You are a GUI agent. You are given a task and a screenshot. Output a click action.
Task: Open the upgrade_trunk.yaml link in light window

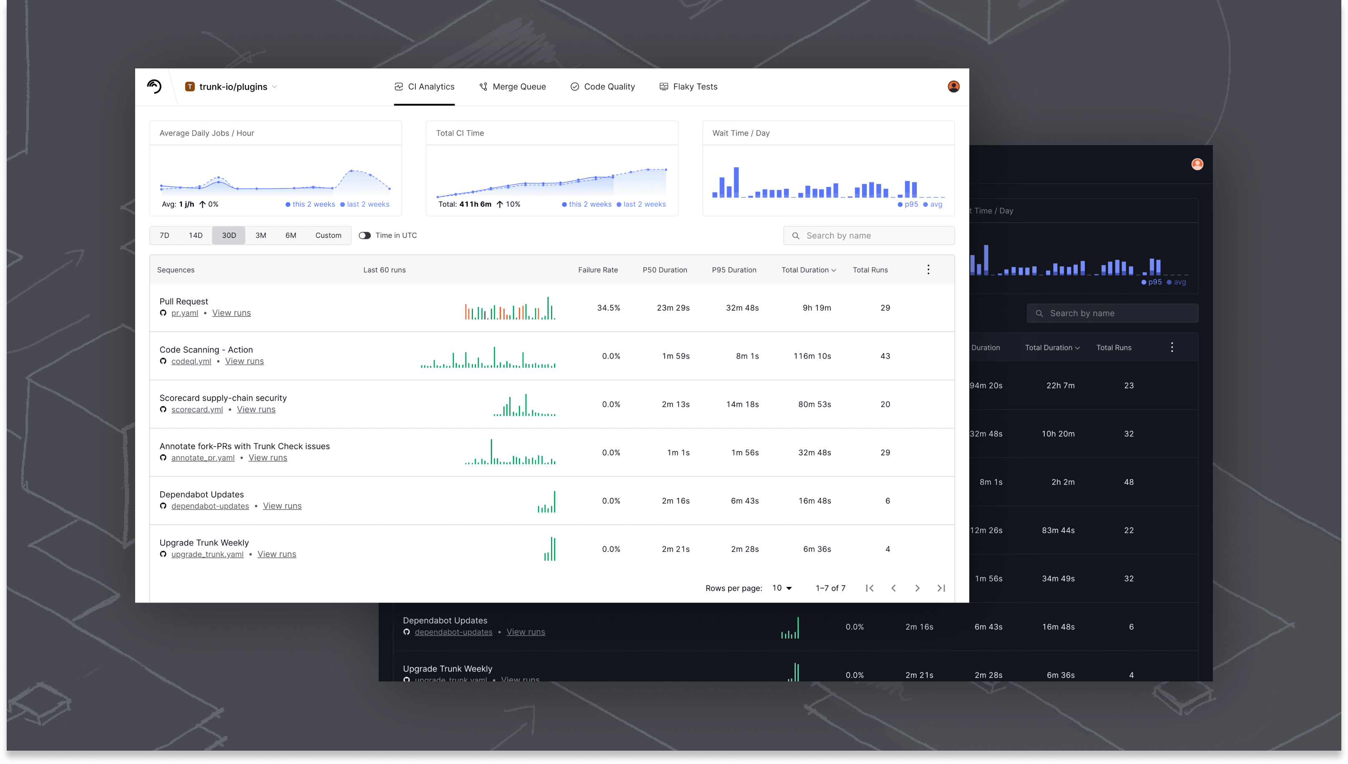click(207, 555)
